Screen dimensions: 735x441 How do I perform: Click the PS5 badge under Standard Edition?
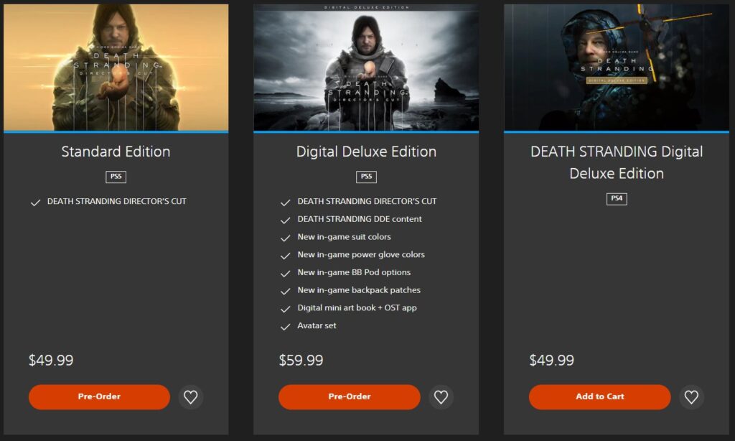(115, 177)
